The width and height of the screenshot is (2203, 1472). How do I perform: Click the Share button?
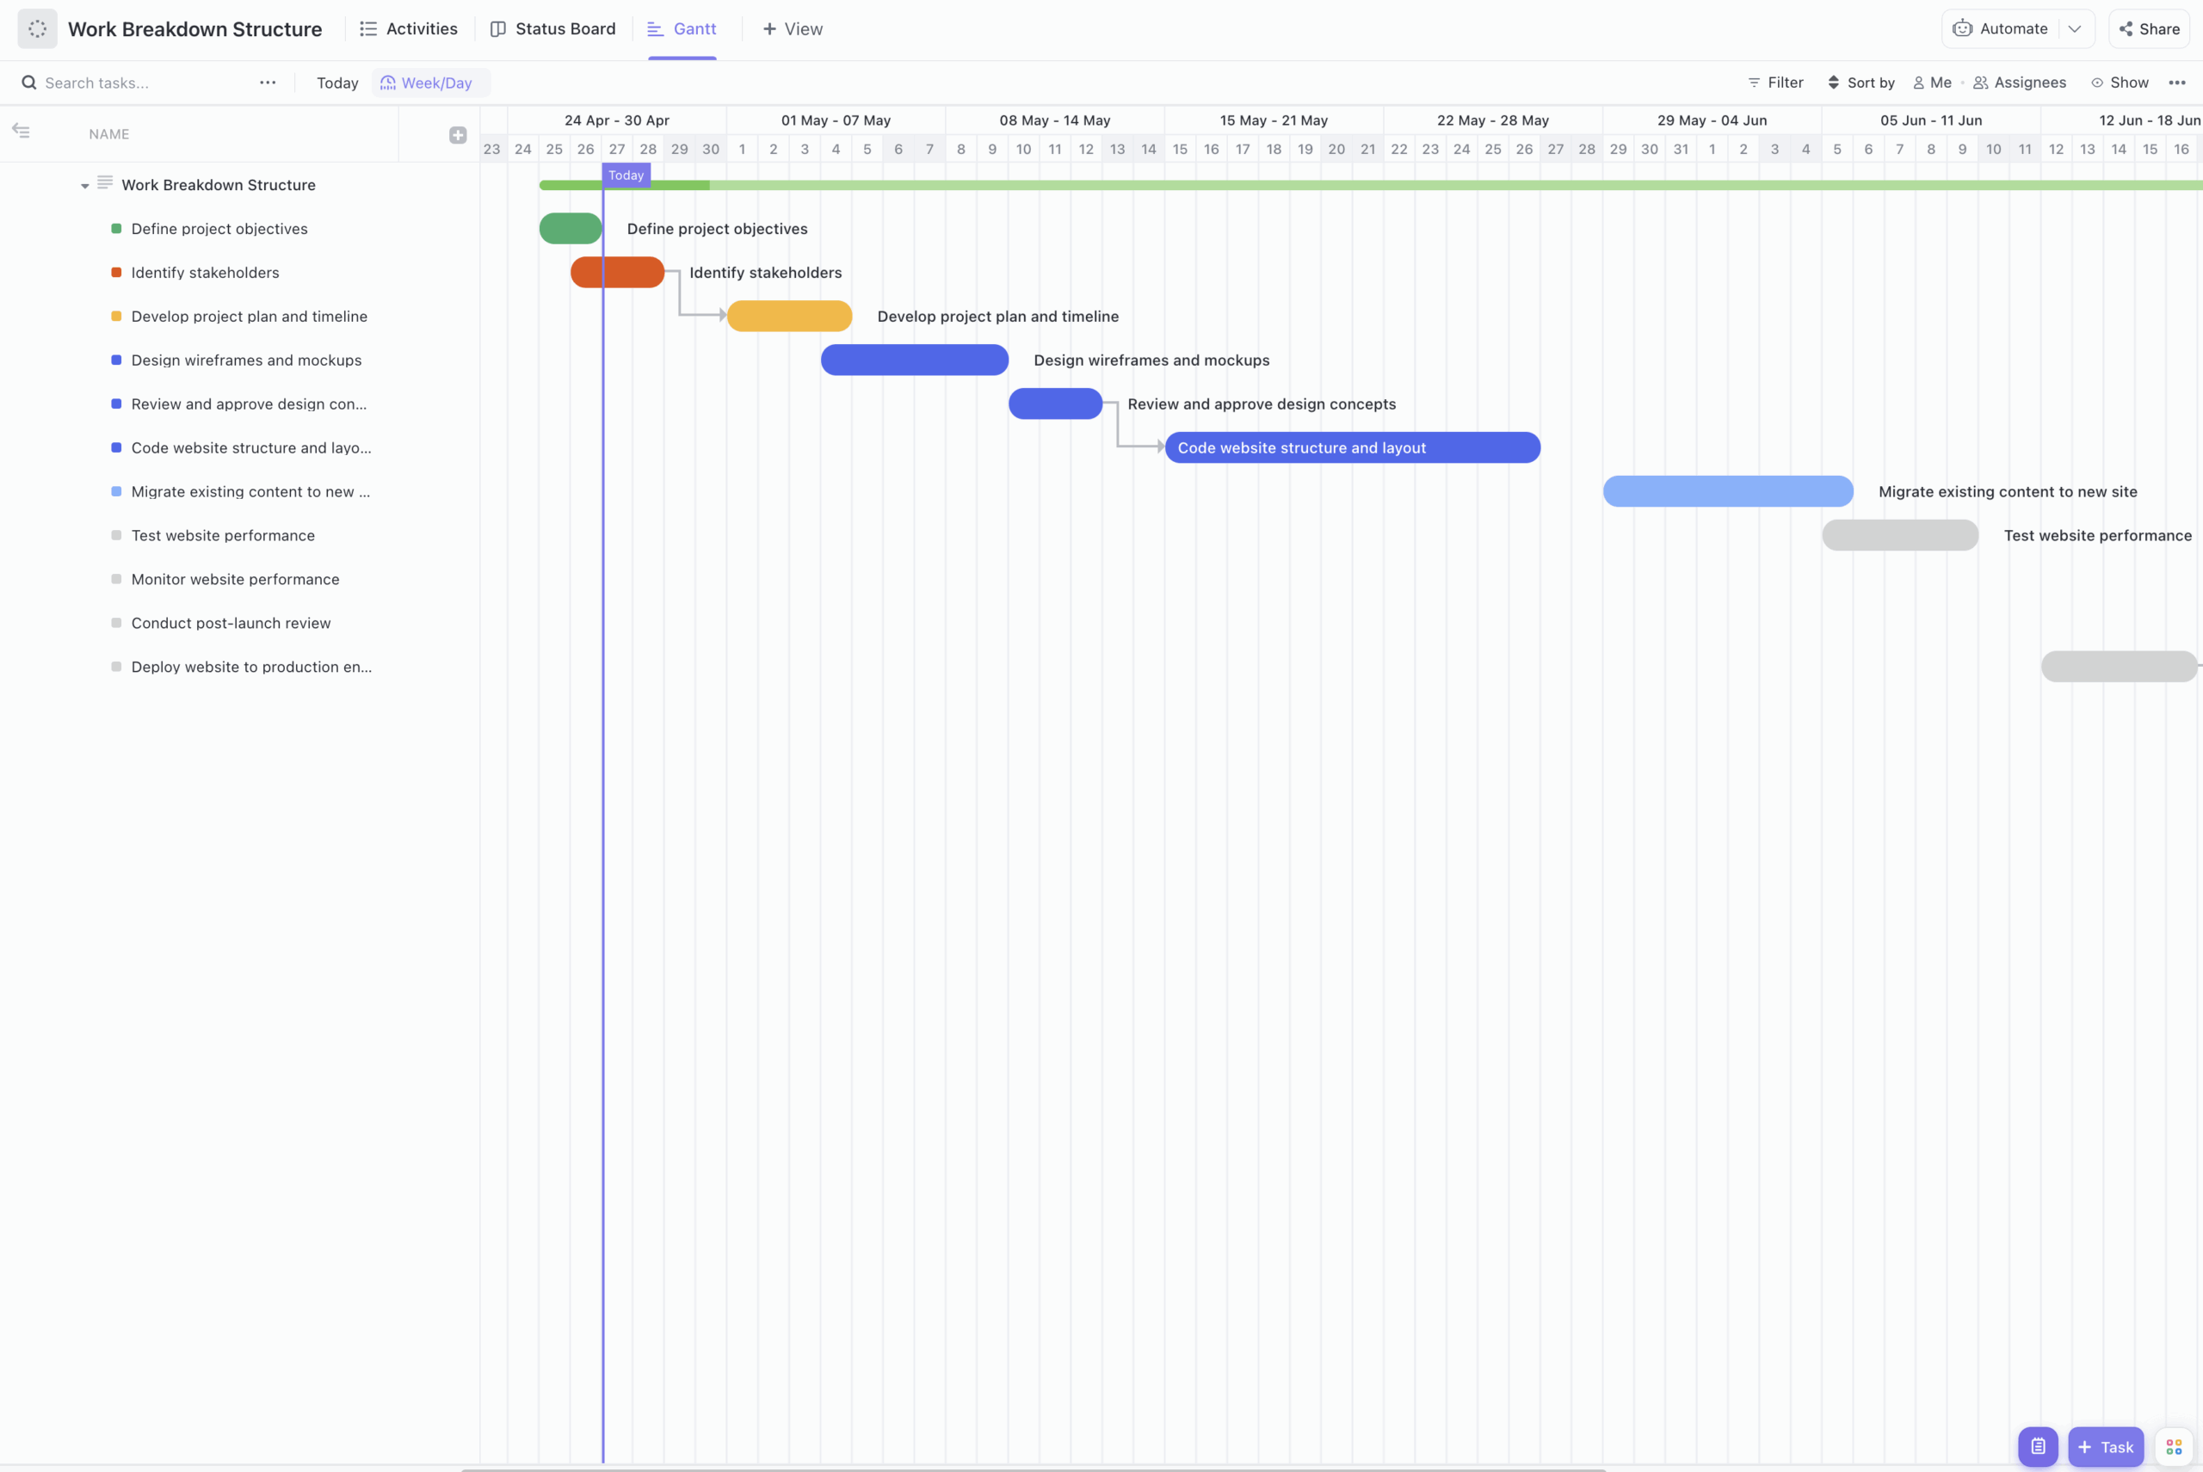[x=2150, y=28]
